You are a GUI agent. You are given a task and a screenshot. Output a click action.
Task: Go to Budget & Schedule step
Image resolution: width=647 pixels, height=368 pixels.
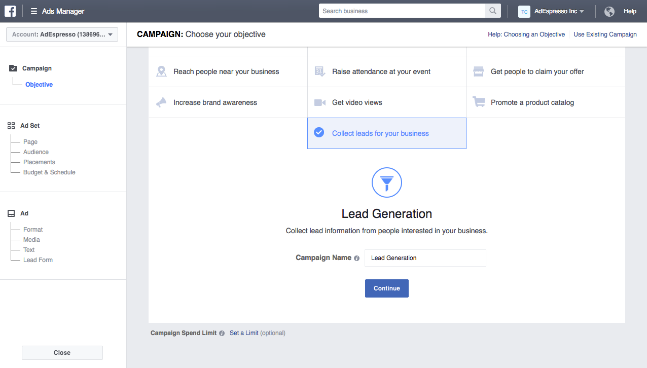tap(49, 172)
